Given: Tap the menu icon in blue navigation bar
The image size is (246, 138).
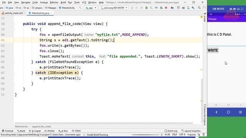Looking at the screenshot, I should [240, 112].
